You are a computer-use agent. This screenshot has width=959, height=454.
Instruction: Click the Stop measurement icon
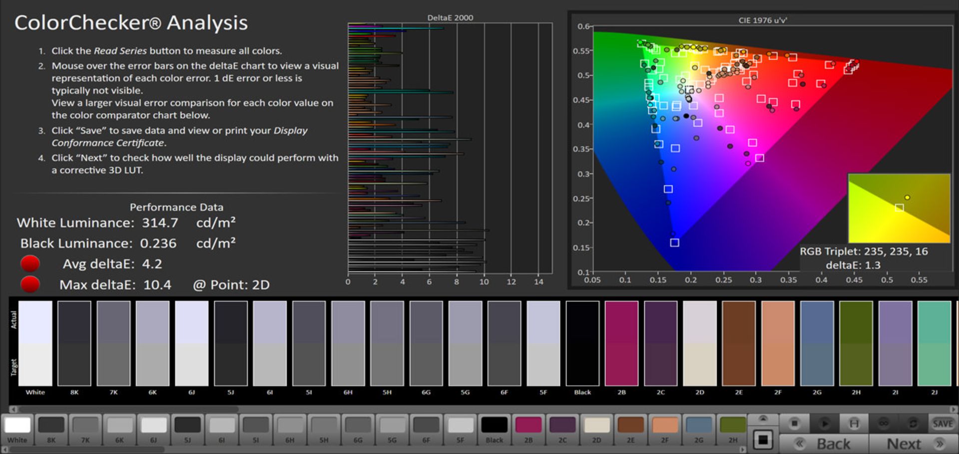794,424
